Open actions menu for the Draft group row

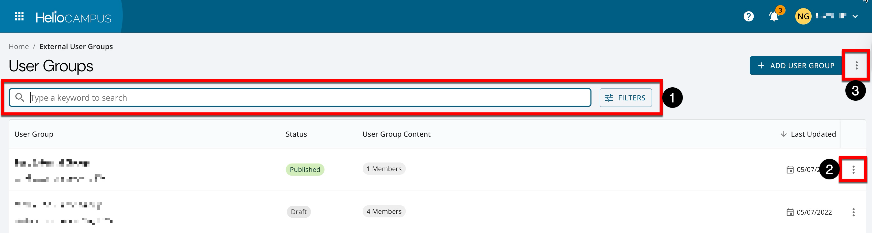(853, 212)
